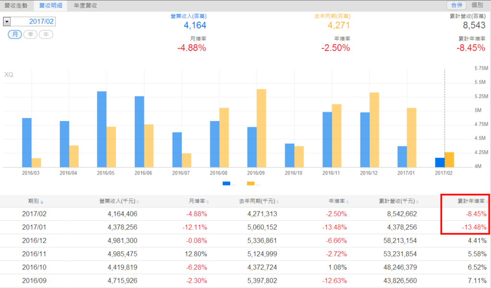This screenshot has width=491, height=288.
Task: Click the 2016/10 axis label on chart
Action: click(293, 173)
